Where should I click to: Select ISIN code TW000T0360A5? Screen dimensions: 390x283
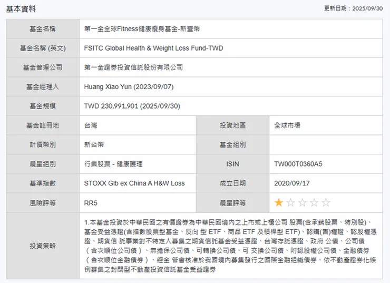298,164
